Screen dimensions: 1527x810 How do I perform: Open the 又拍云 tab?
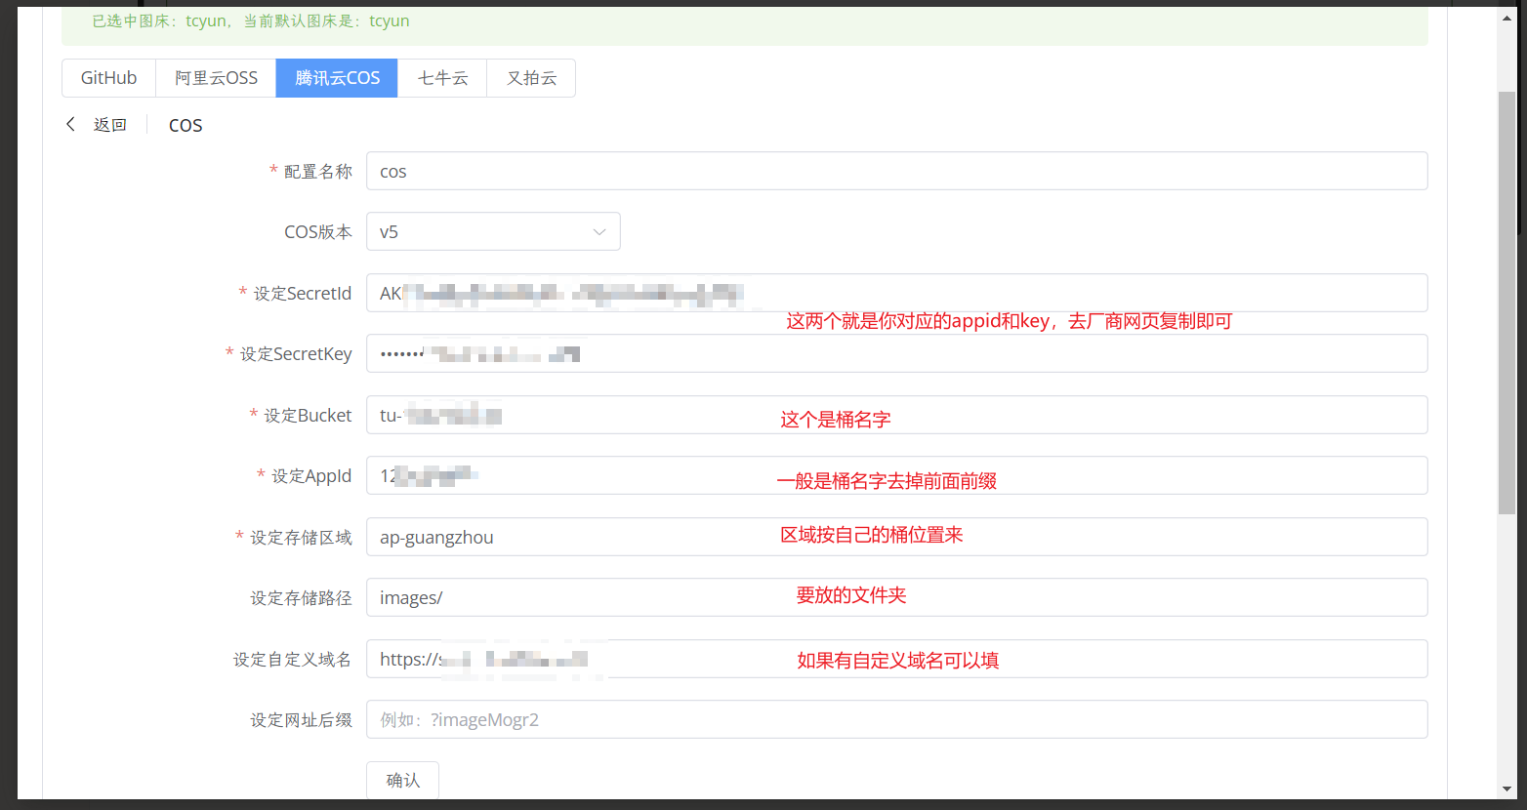pos(531,78)
